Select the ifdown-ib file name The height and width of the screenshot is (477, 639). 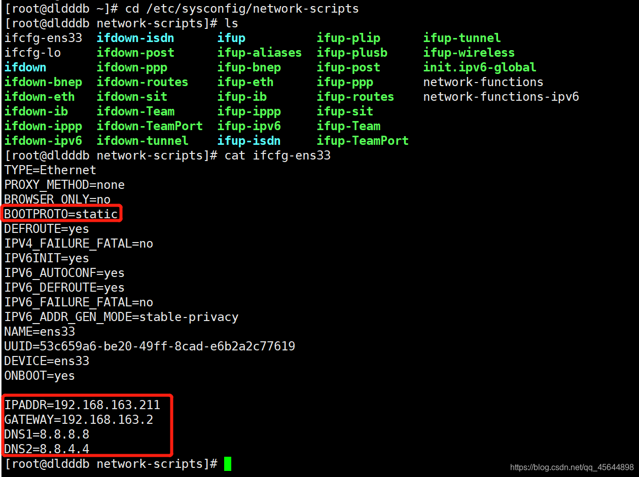(x=36, y=111)
